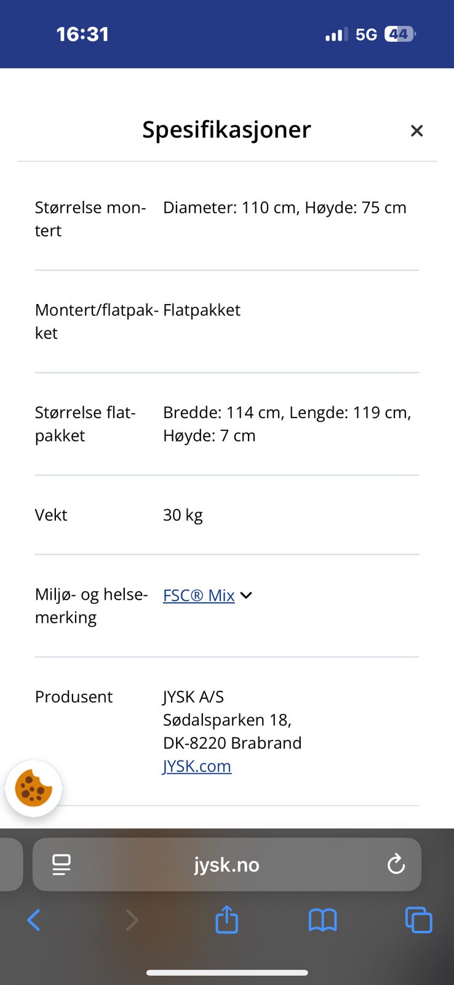
Task: Tap the Spesifikasjoner heading
Action: pyautogui.click(x=226, y=129)
